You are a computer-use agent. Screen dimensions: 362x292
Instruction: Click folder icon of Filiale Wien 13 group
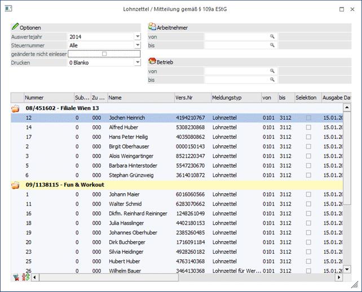click(x=16, y=108)
